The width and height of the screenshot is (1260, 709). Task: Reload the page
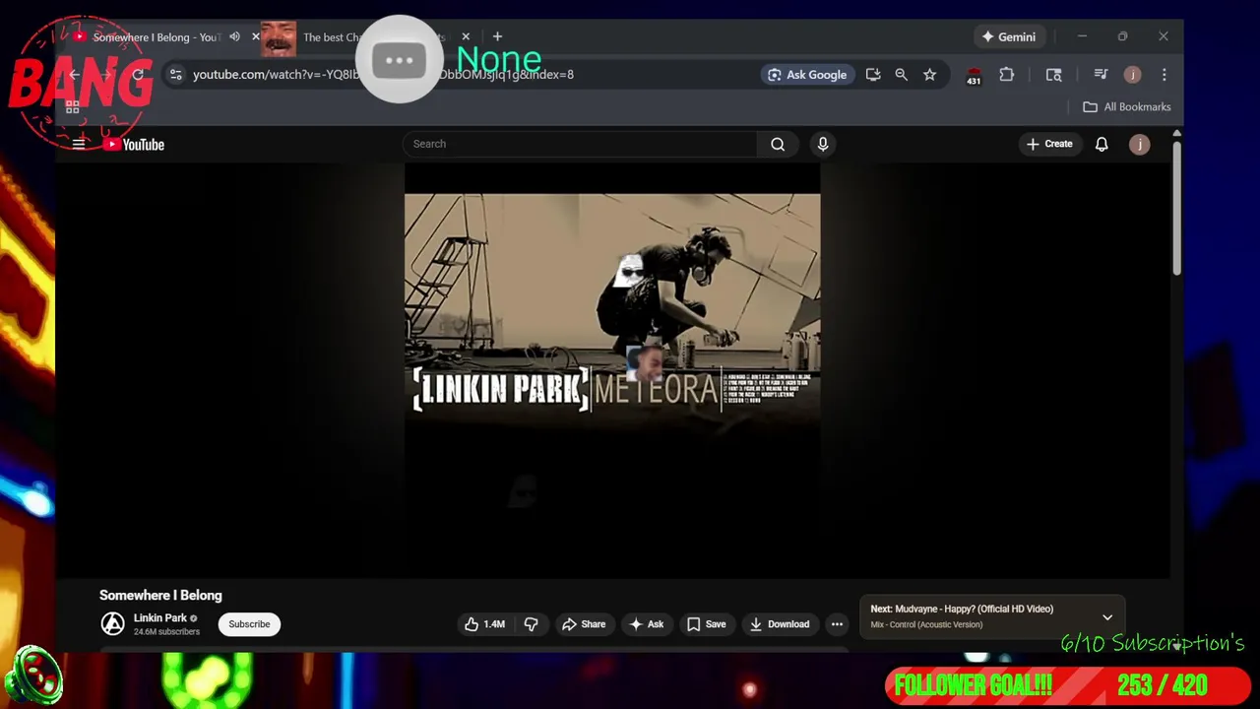pyautogui.click(x=138, y=75)
